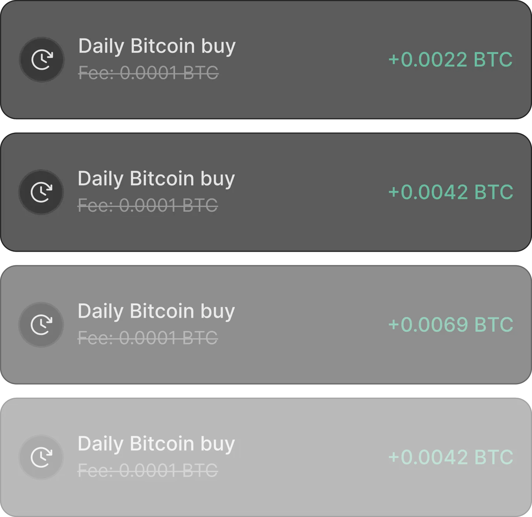
Task: Click the recurring clock icon beside +0.0069 BTC
Action: 41,324
